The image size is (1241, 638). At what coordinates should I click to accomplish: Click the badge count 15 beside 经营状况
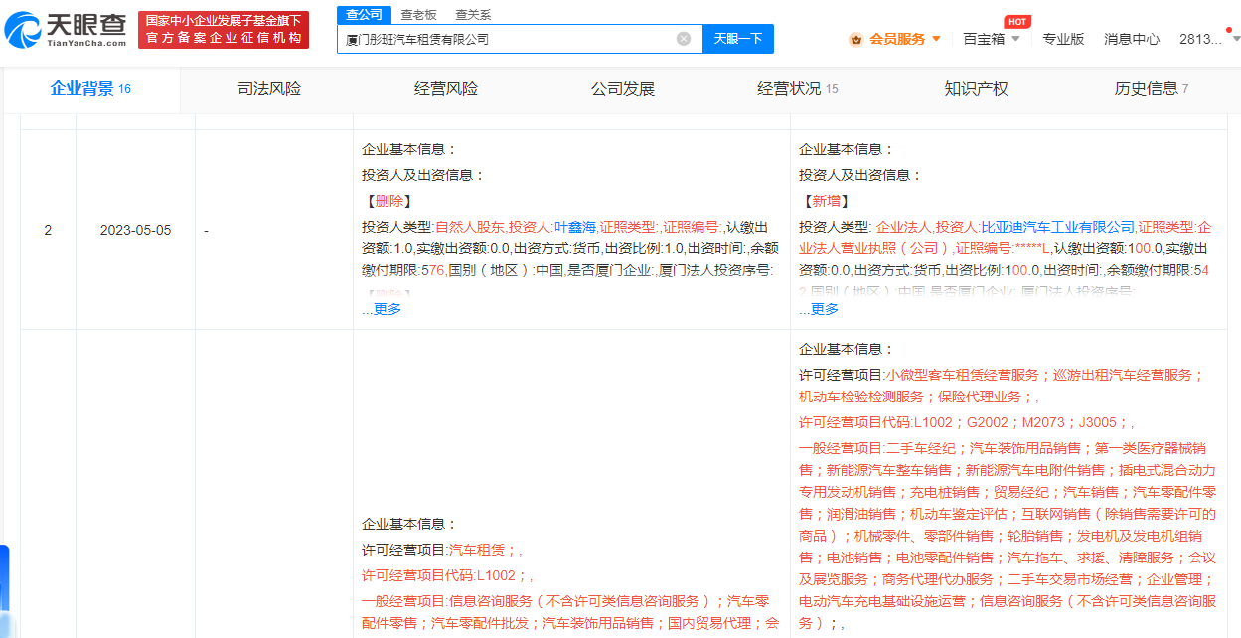click(x=832, y=89)
